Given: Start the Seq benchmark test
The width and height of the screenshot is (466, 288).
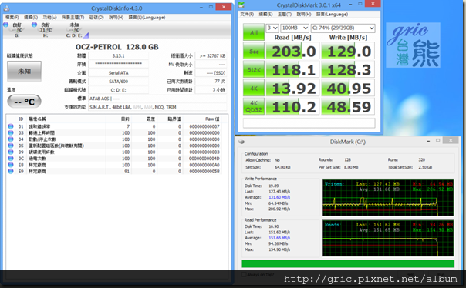Looking at the screenshot, I should (x=254, y=52).
